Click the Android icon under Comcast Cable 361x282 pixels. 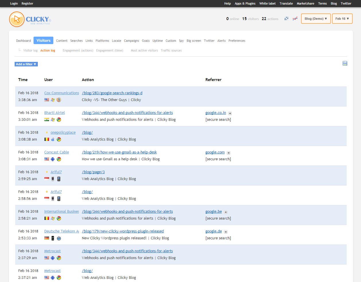point(53,159)
